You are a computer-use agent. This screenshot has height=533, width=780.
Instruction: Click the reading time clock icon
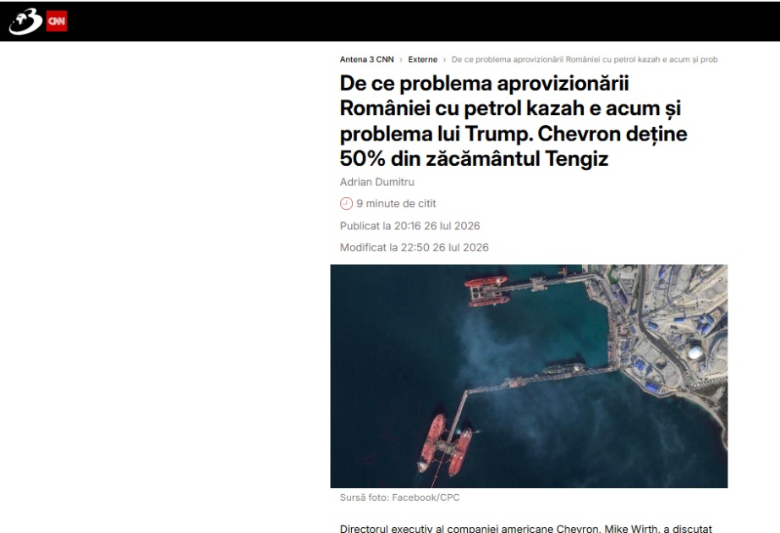pyautogui.click(x=346, y=204)
